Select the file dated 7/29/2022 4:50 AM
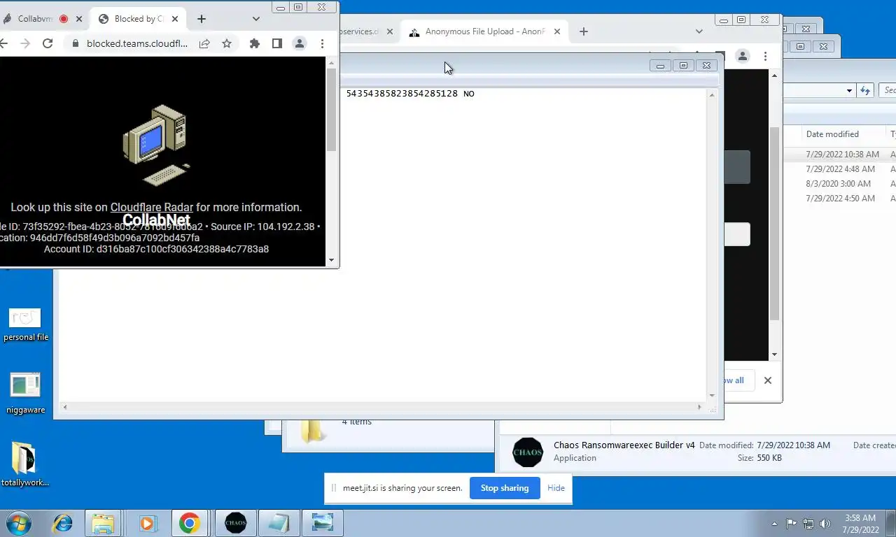Image resolution: width=896 pixels, height=537 pixels. coord(840,199)
